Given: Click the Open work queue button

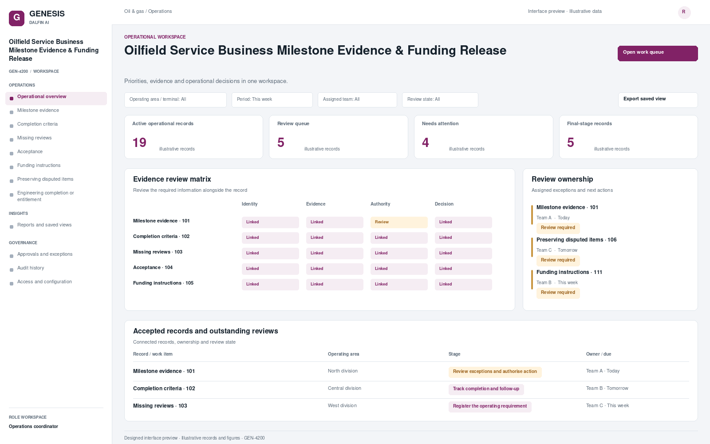Looking at the screenshot, I should [x=658, y=53].
